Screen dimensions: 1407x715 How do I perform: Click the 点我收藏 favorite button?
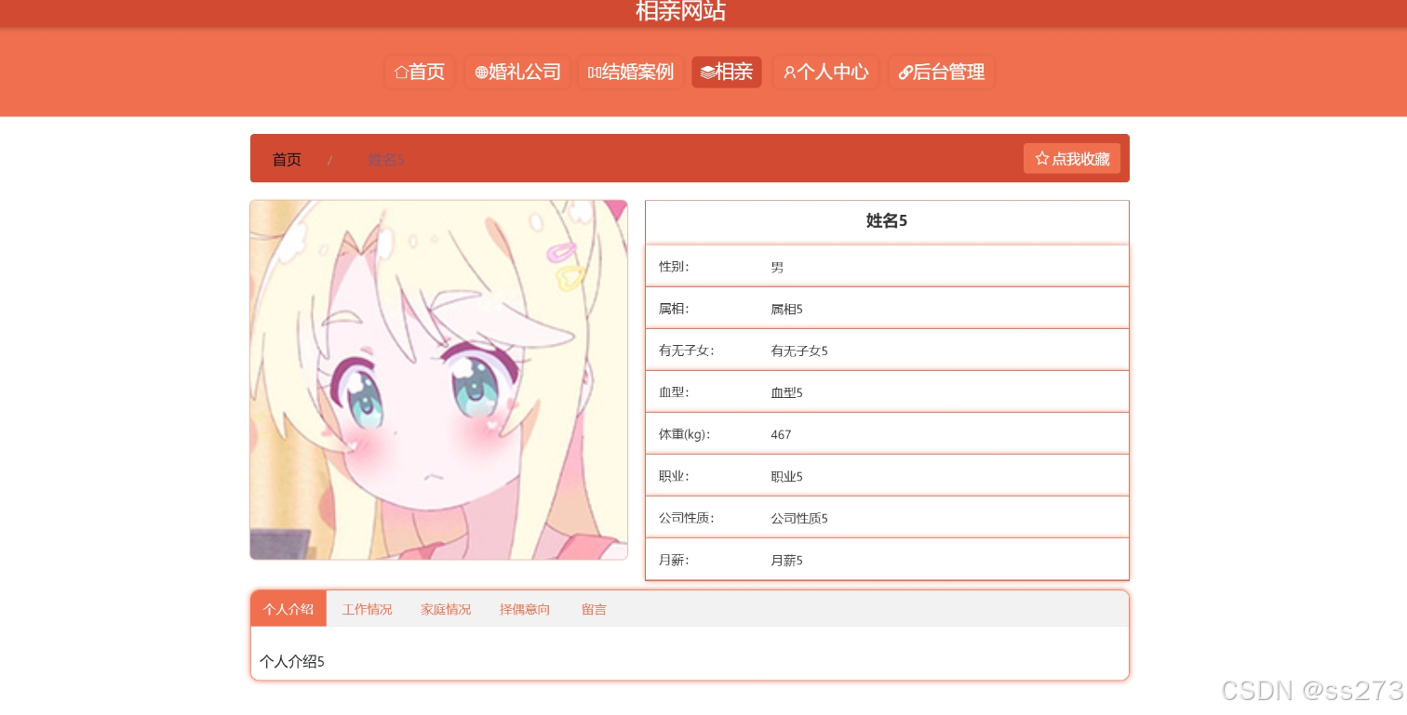(1072, 159)
